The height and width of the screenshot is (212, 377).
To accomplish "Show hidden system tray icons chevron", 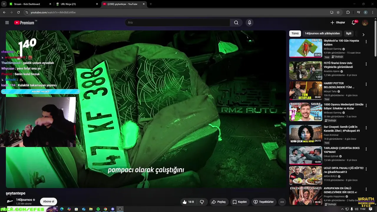I will coord(342,209).
